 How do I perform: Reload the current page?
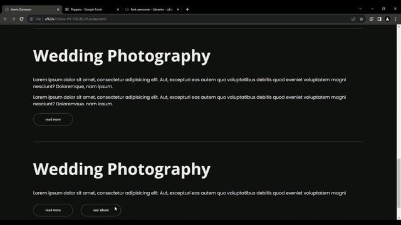pyautogui.click(x=21, y=19)
